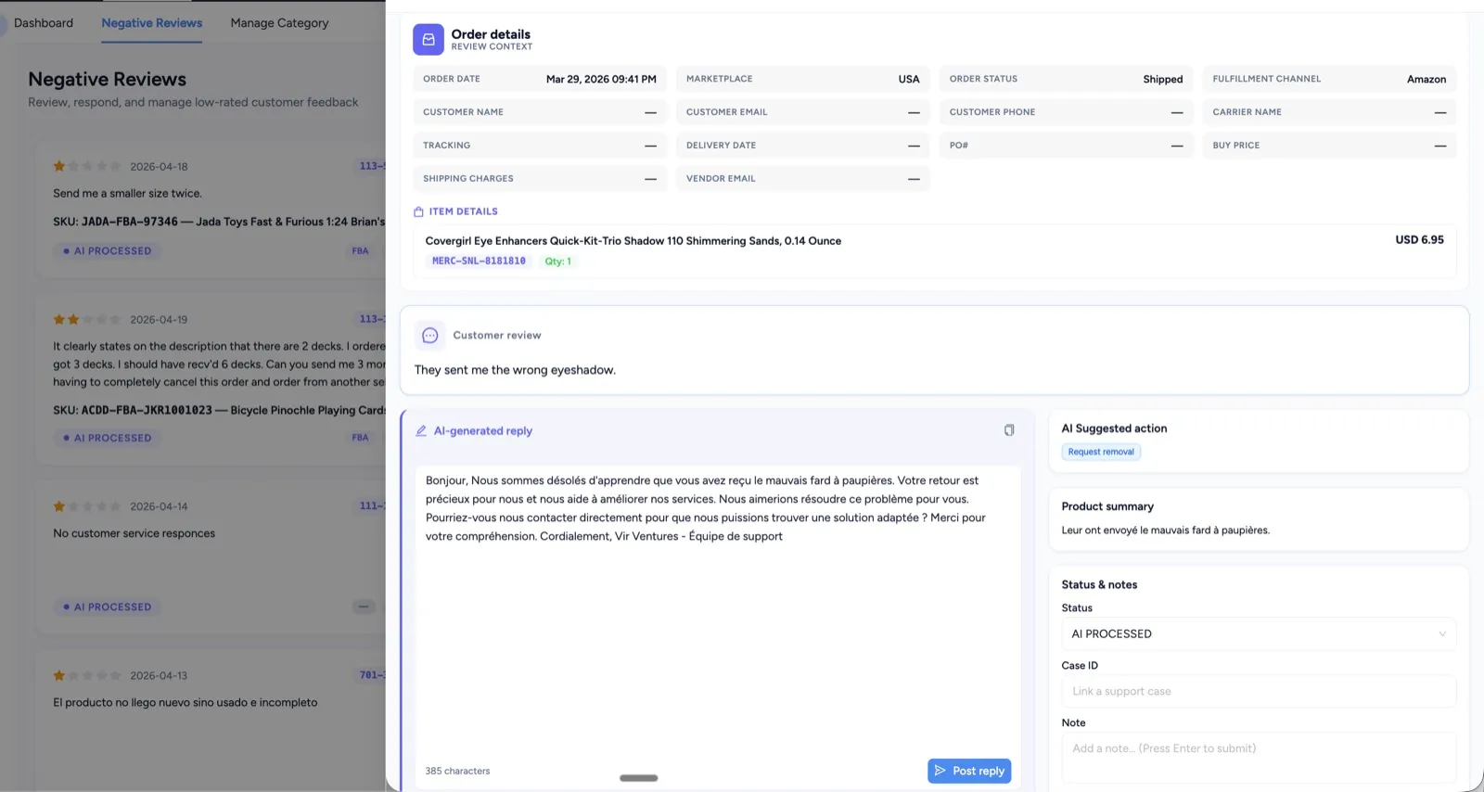Select the 2026-04-19 review star rating
The width and height of the screenshot is (1484, 792).
pyautogui.click(x=87, y=320)
